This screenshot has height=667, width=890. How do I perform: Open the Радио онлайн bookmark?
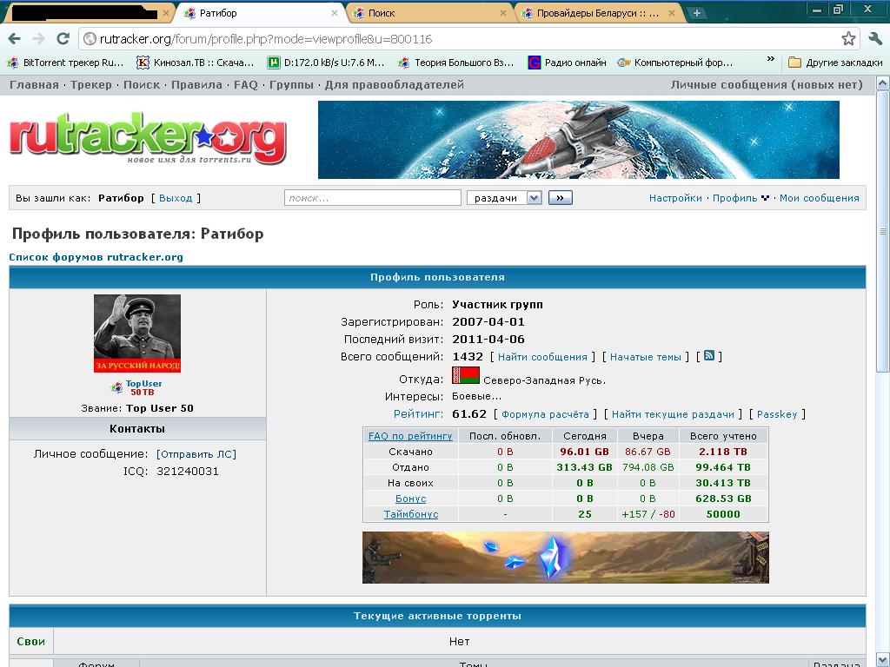[x=567, y=63]
